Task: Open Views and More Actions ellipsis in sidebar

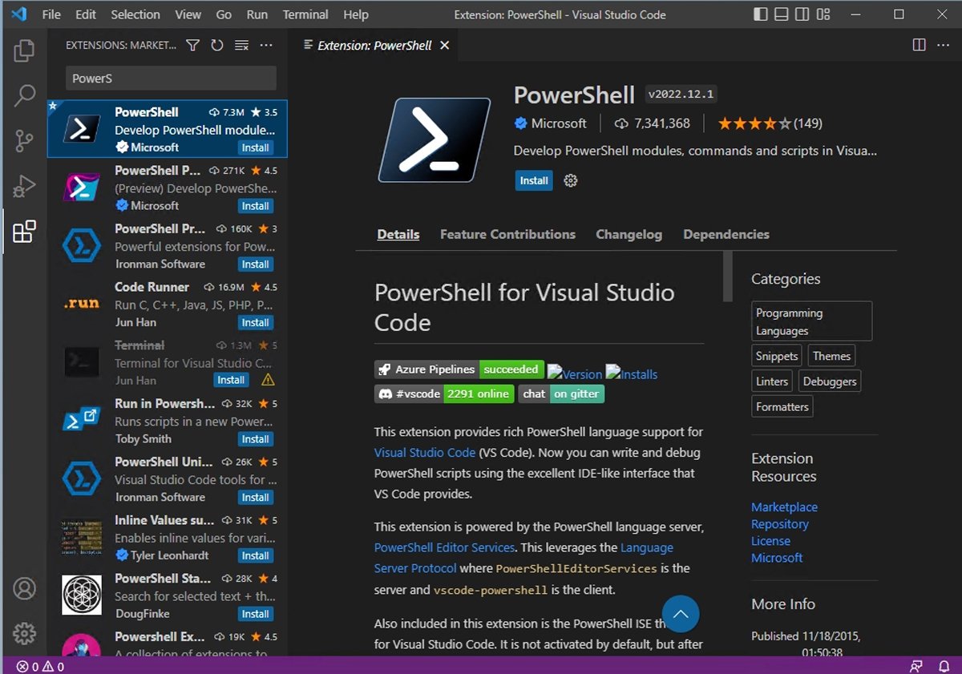Action: [x=267, y=46]
